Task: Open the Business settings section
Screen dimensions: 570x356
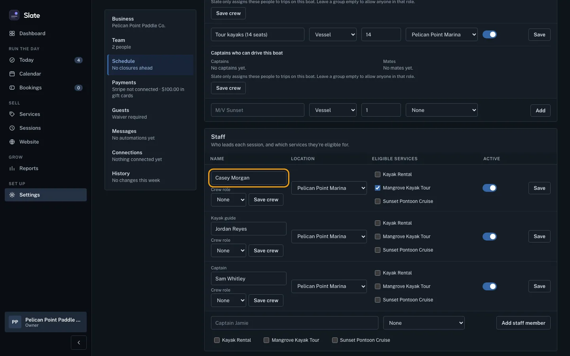Action: point(150,22)
